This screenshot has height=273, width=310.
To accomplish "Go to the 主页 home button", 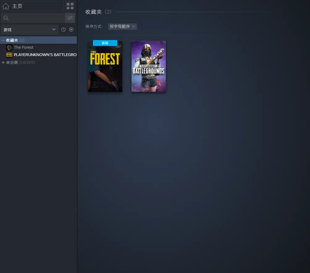I will click(x=33, y=6).
